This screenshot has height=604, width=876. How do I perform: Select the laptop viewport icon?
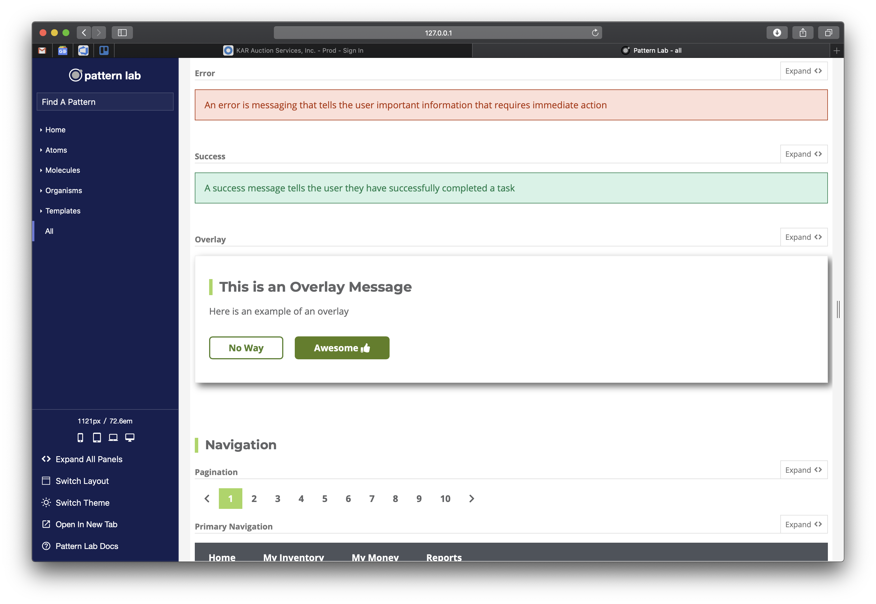[113, 438]
